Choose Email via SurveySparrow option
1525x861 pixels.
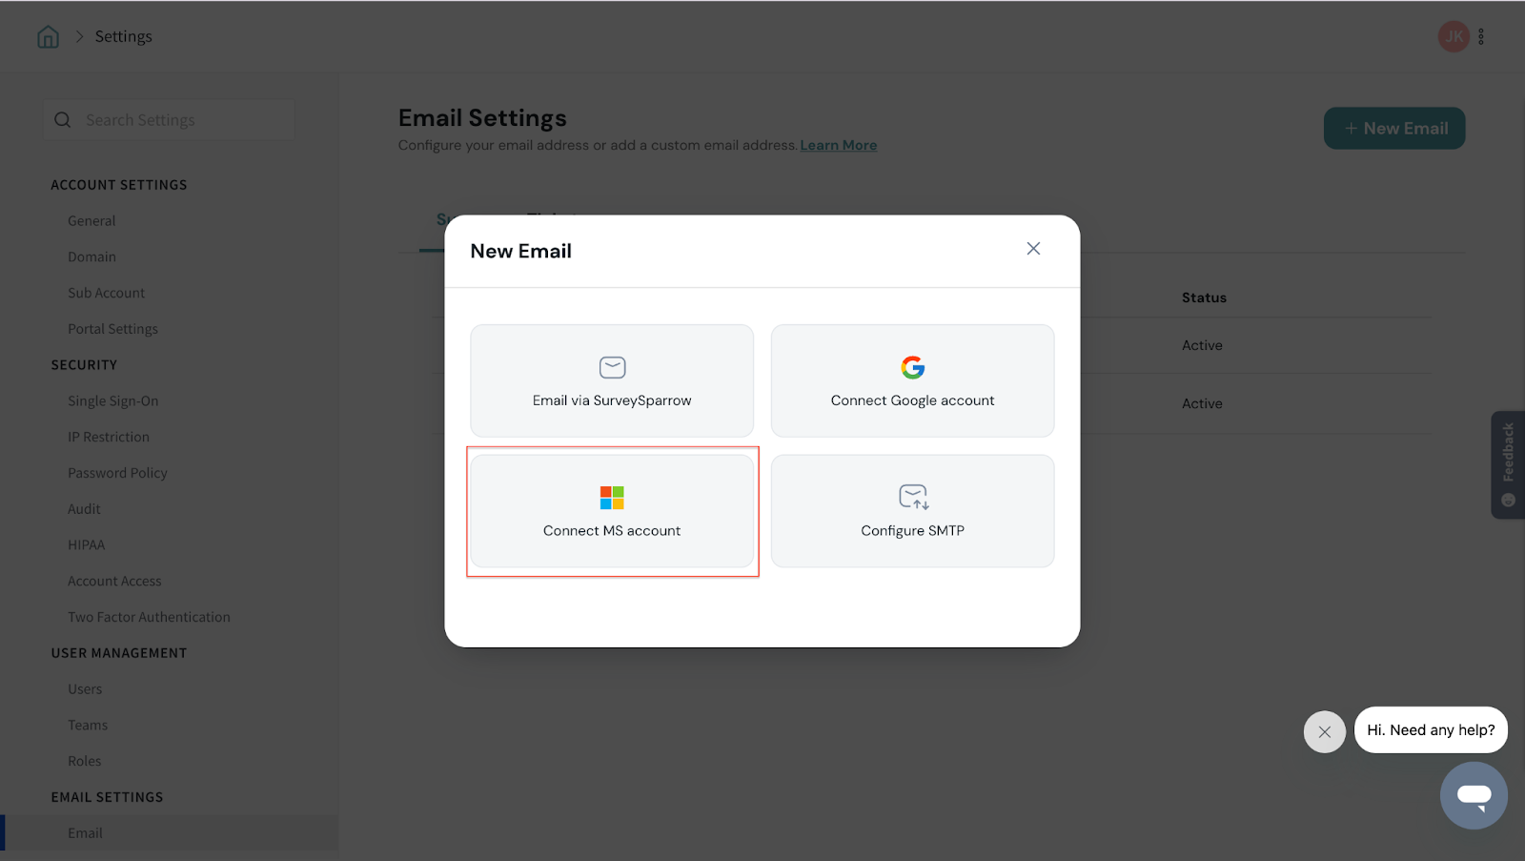tap(612, 381)
